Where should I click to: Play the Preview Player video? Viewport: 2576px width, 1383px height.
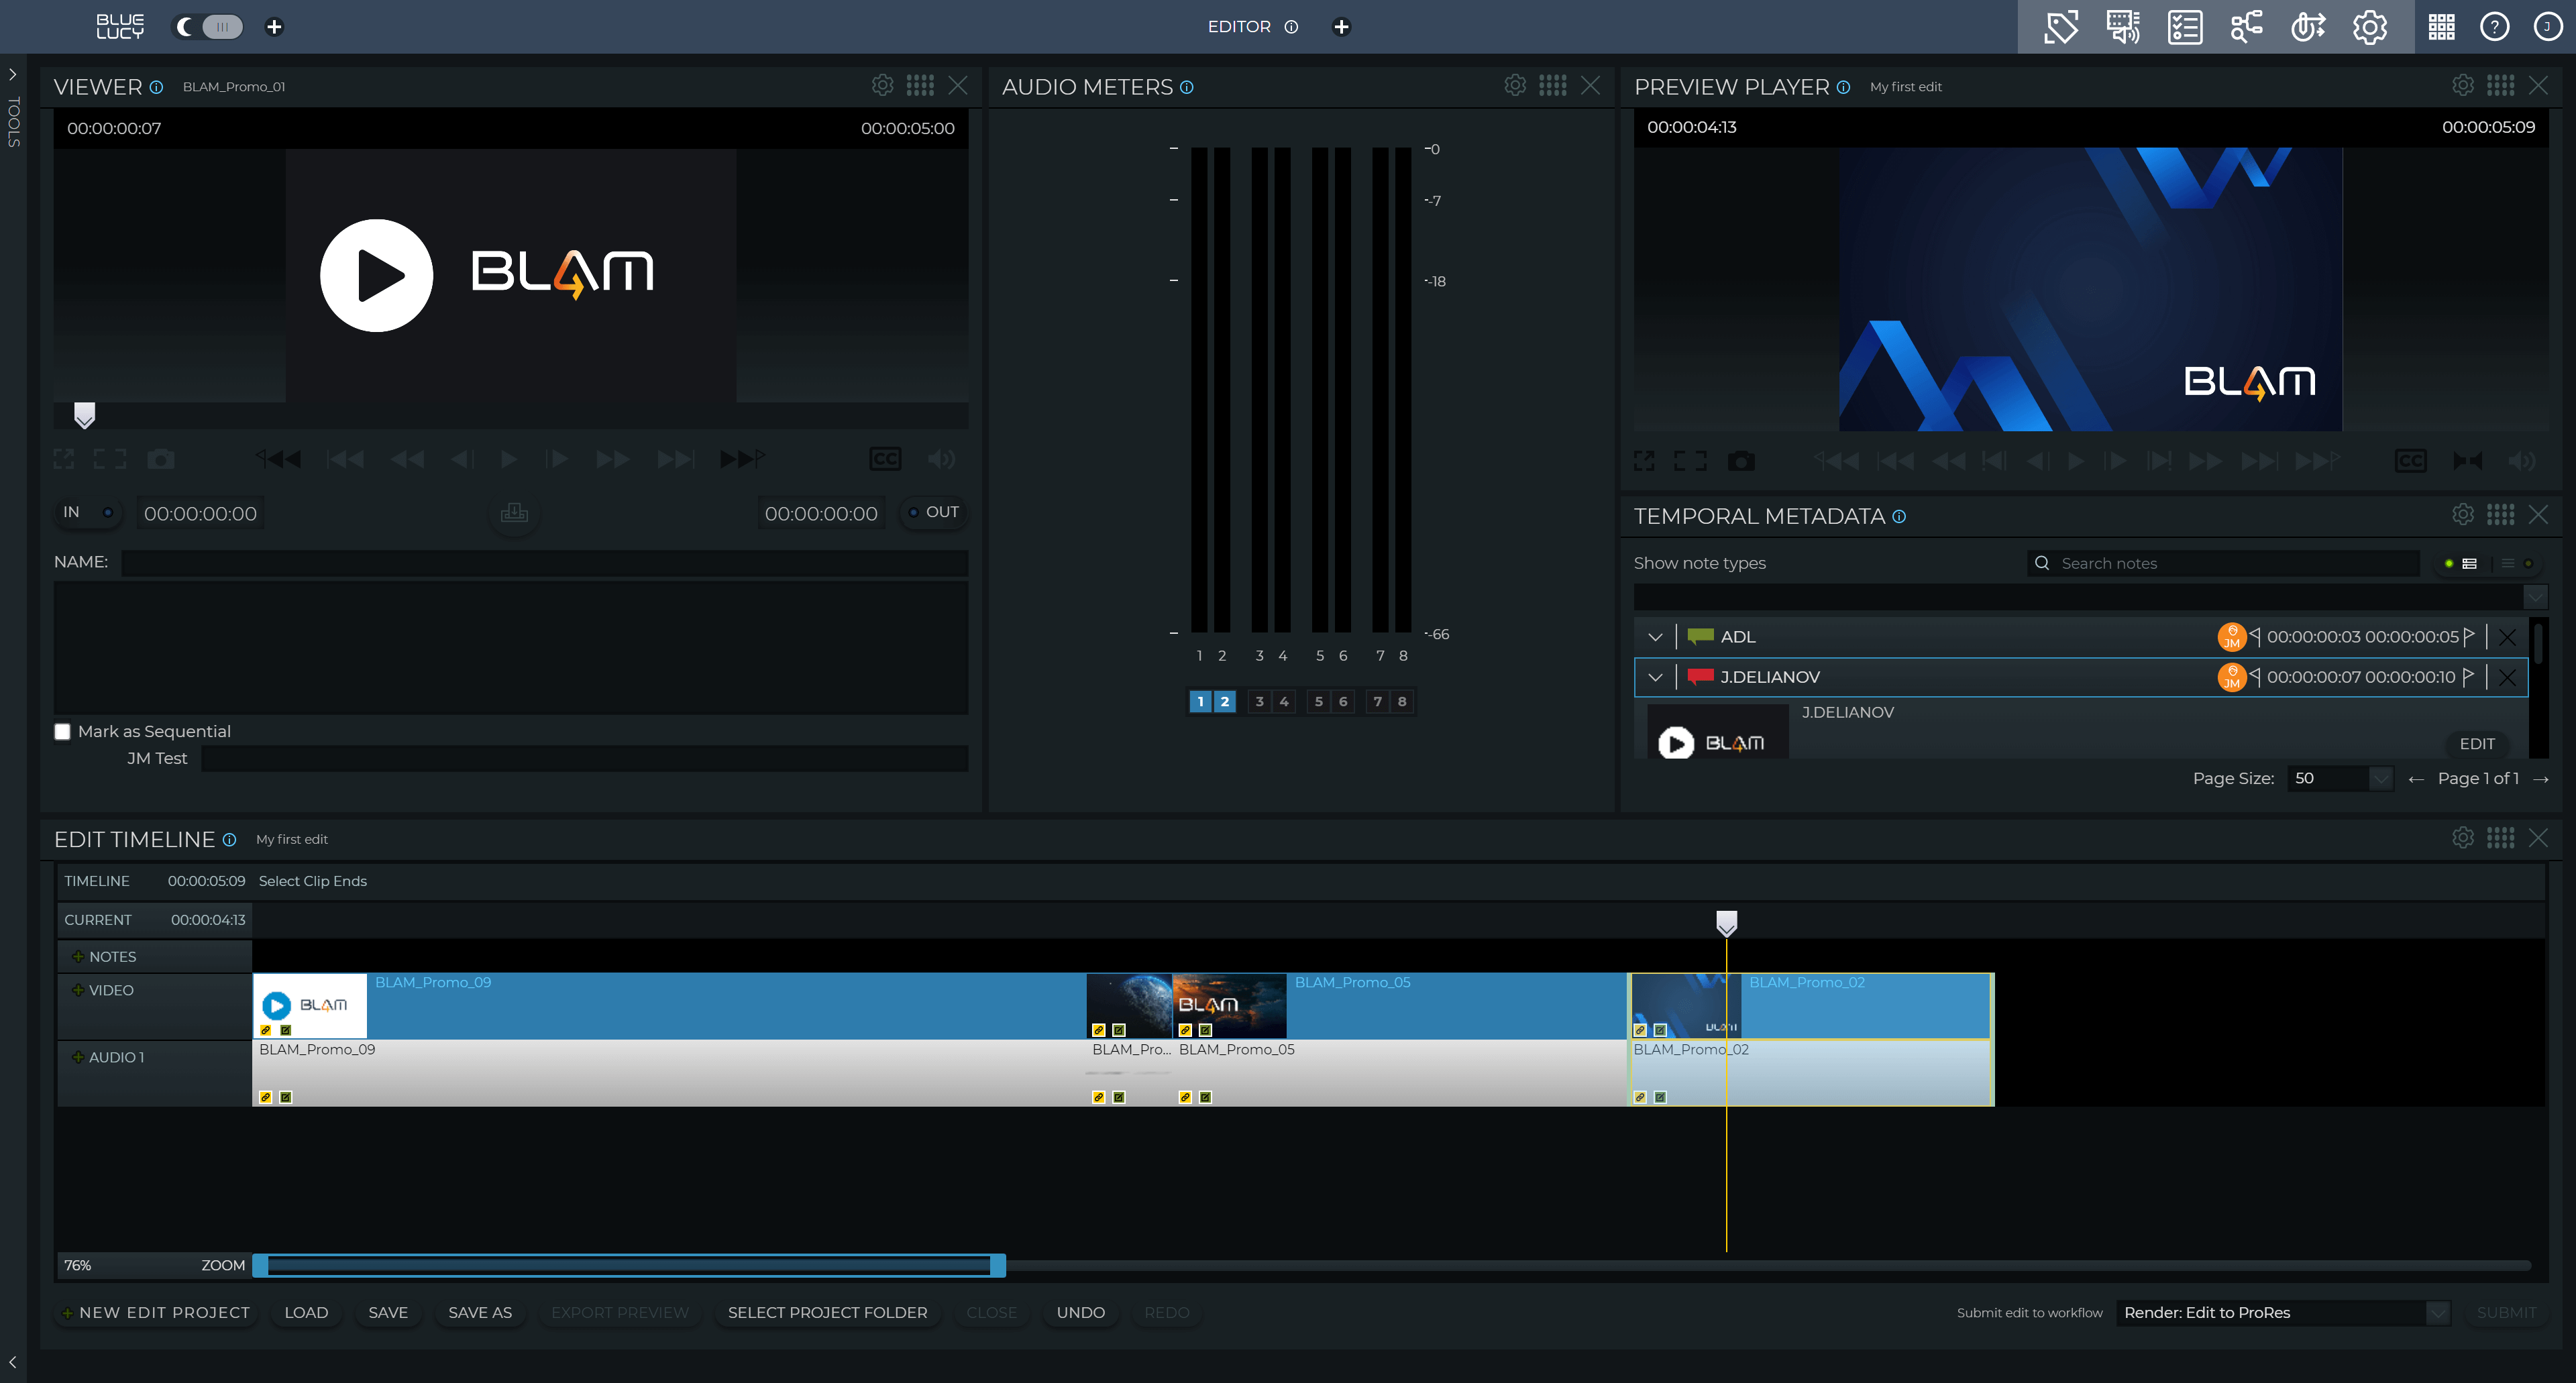point(2076,461)
